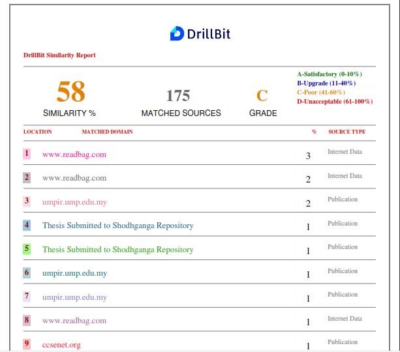Click the 1 percent value in row 4
This screenshot has height=352, width=400.
pos(308,227)
